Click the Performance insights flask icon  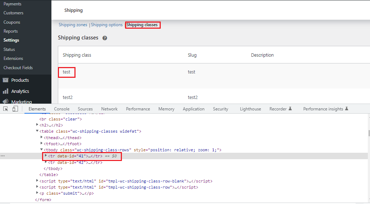pos(347,109)
